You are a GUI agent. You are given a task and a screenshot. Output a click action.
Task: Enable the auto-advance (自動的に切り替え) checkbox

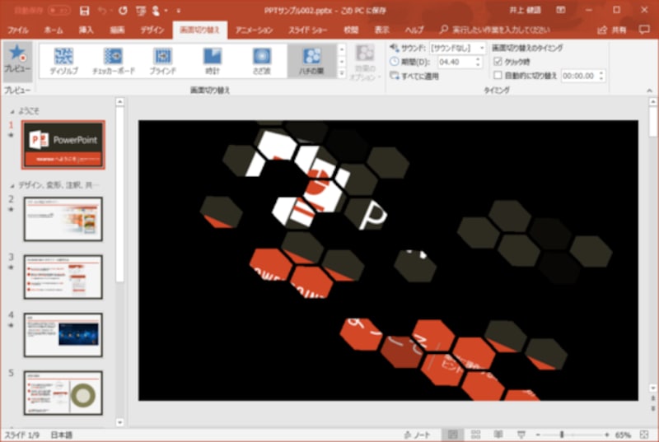(498, 76)
